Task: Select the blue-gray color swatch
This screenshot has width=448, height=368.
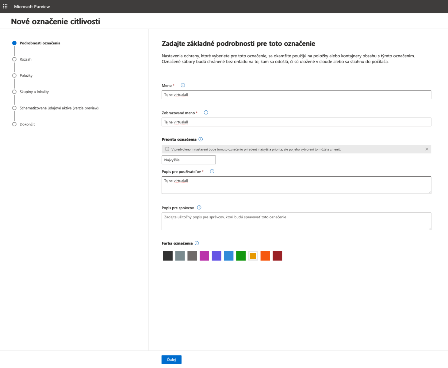Action: [x=180, y=256]
